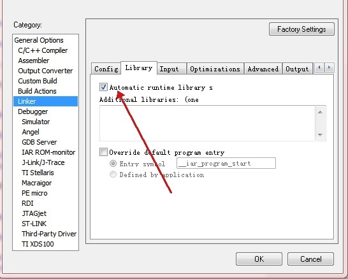Go to the Advanced tab
This screenshot has width=348, height=279.
[263, 69]
